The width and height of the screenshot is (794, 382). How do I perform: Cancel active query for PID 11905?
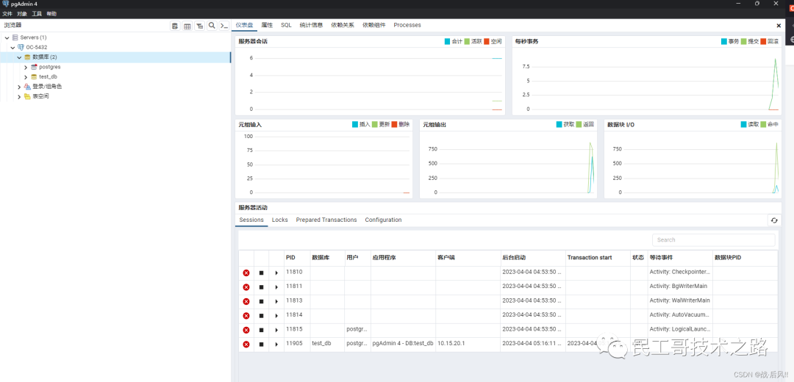point(261,344)
